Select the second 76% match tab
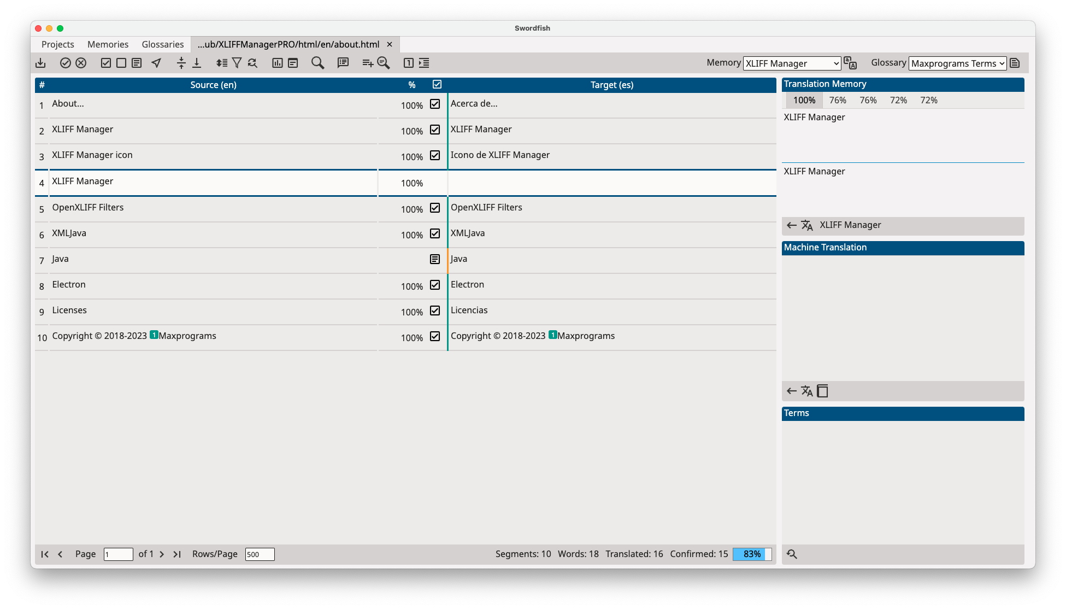The image size is (1066, 609). coord(868,100)
